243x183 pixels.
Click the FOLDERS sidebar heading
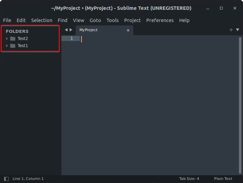(x=17, y=32)
